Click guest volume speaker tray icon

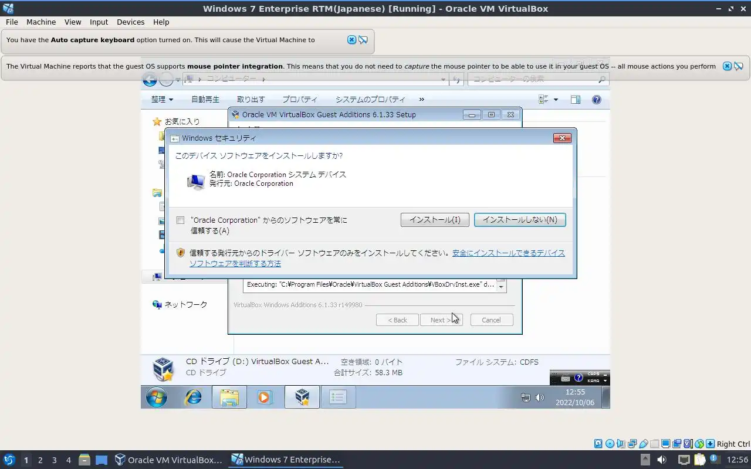540,397
